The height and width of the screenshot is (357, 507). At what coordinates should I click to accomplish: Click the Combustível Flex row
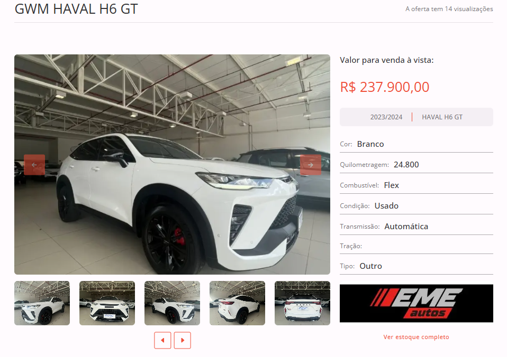point(416,185)
